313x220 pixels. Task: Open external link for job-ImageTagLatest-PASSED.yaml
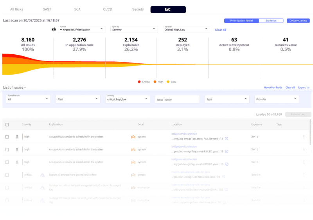coord(226,164)
